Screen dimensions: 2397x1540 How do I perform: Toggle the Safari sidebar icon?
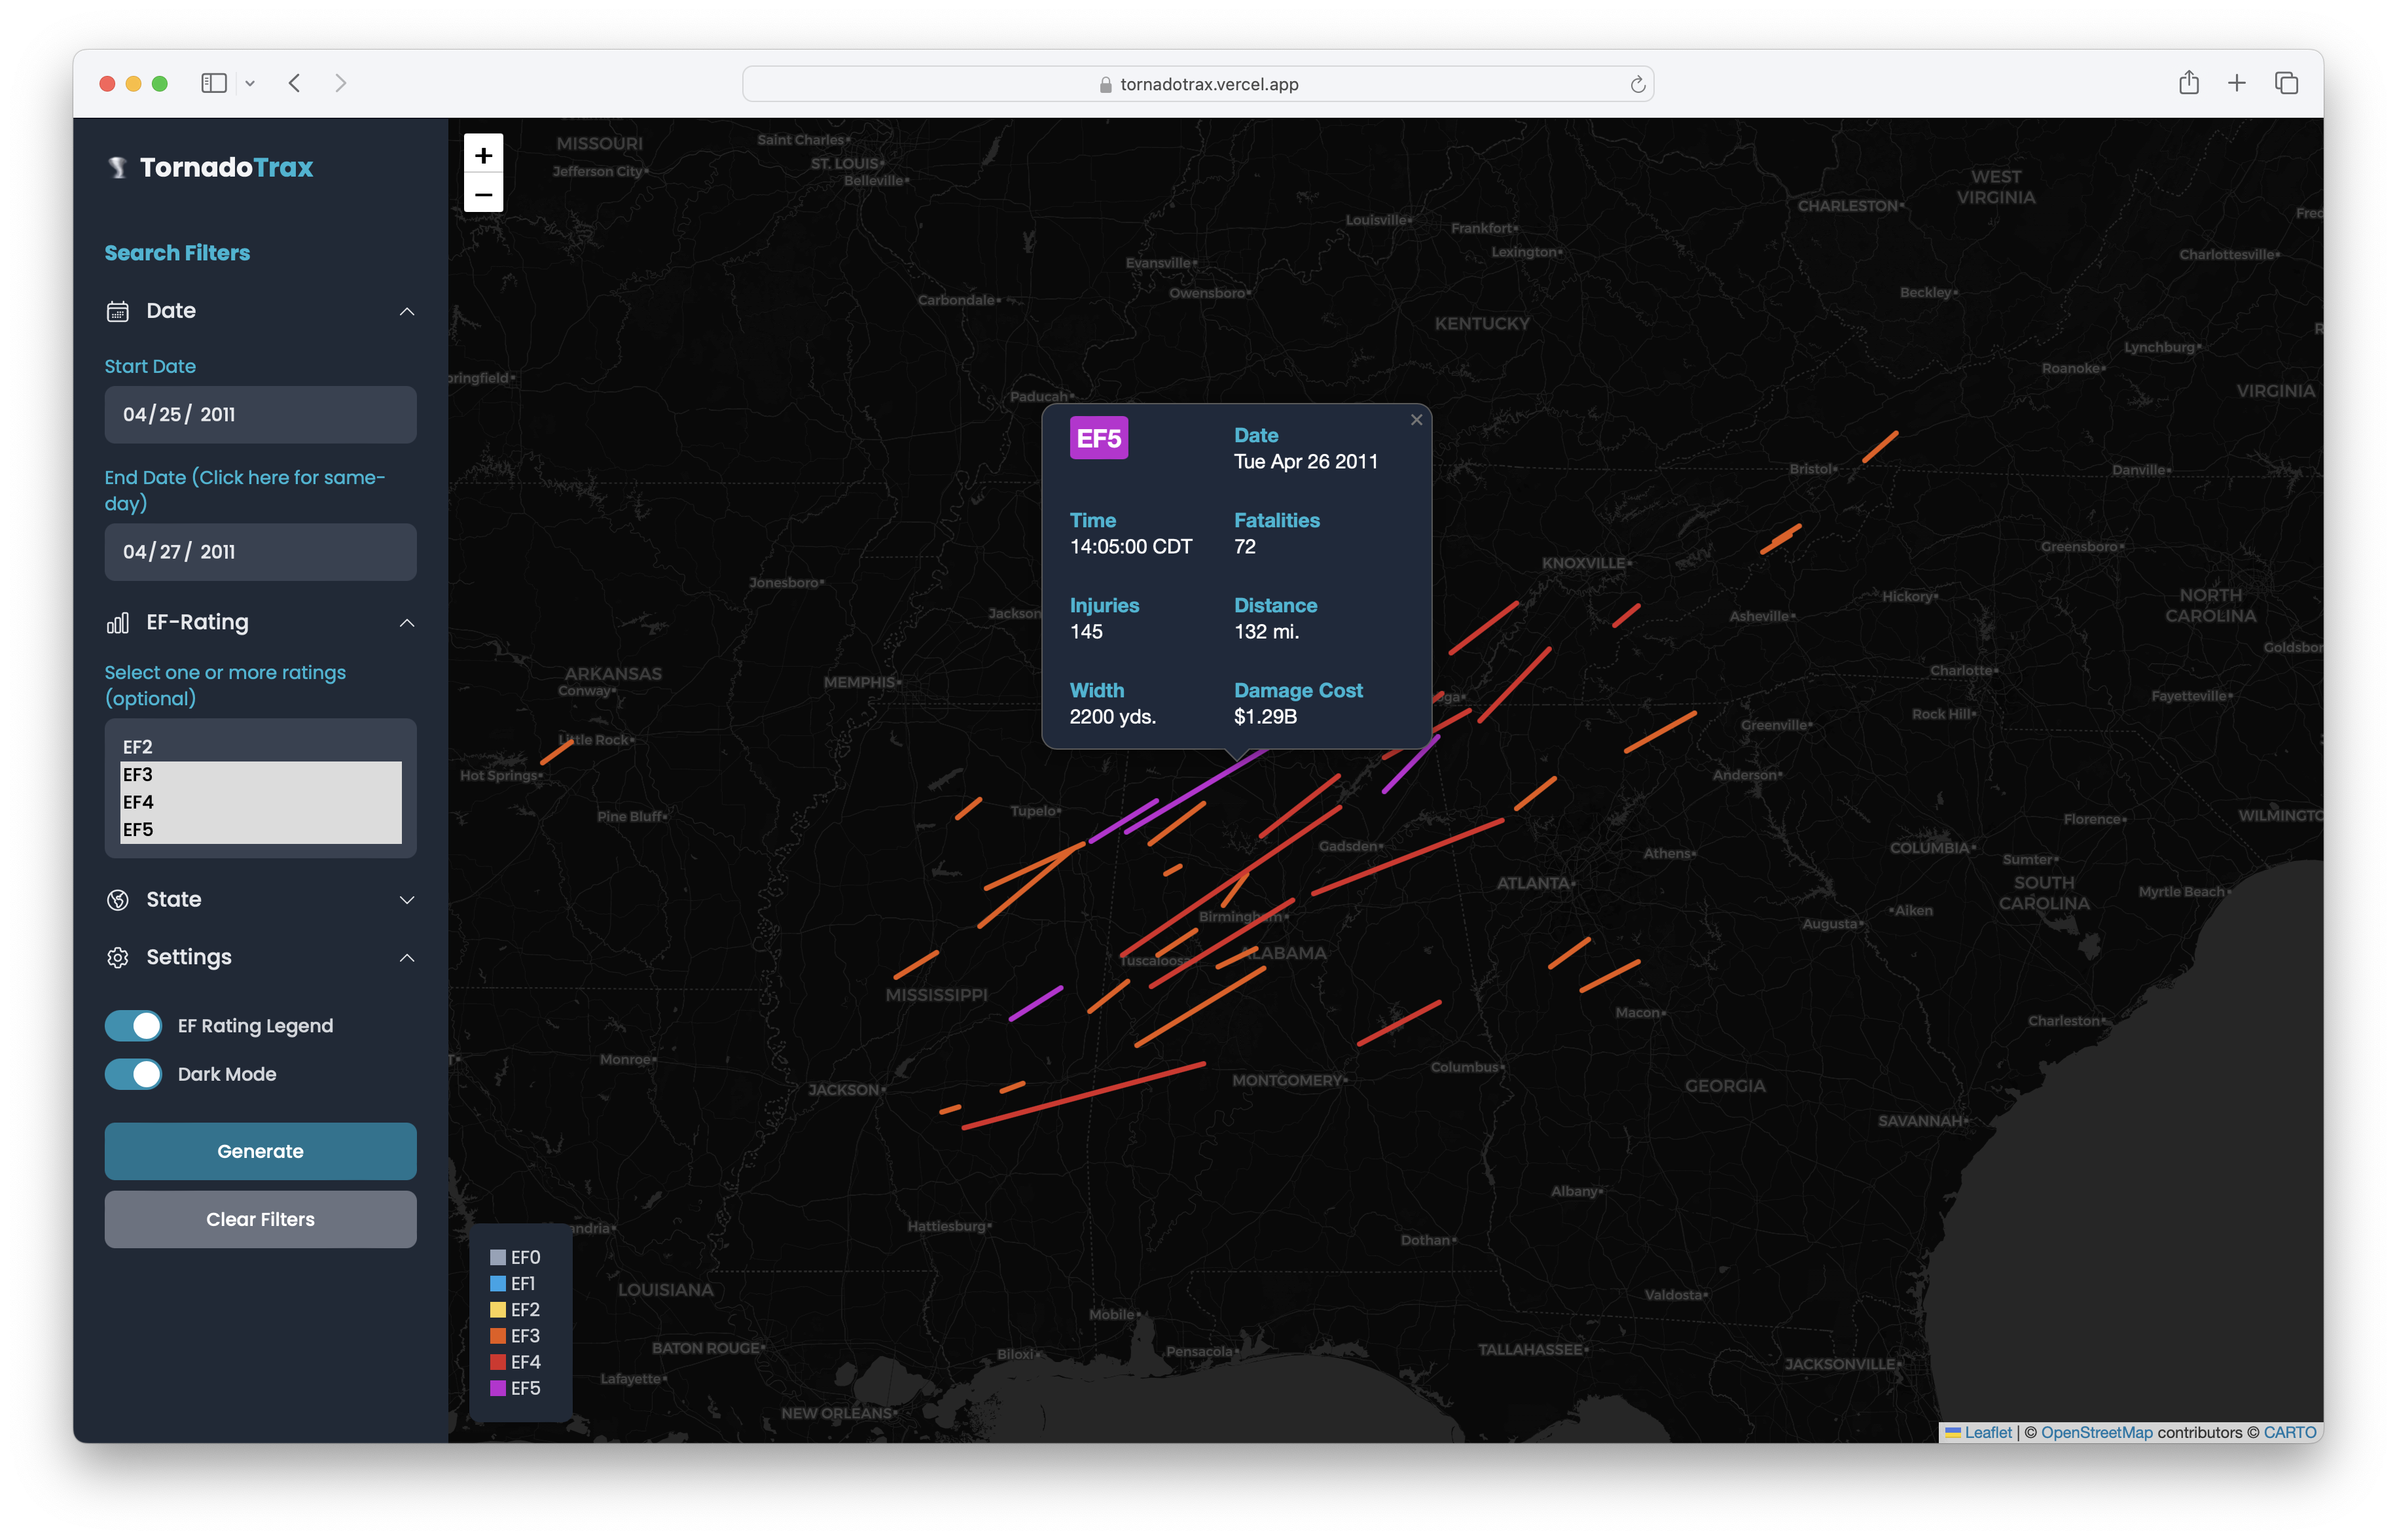click(214, 83)
